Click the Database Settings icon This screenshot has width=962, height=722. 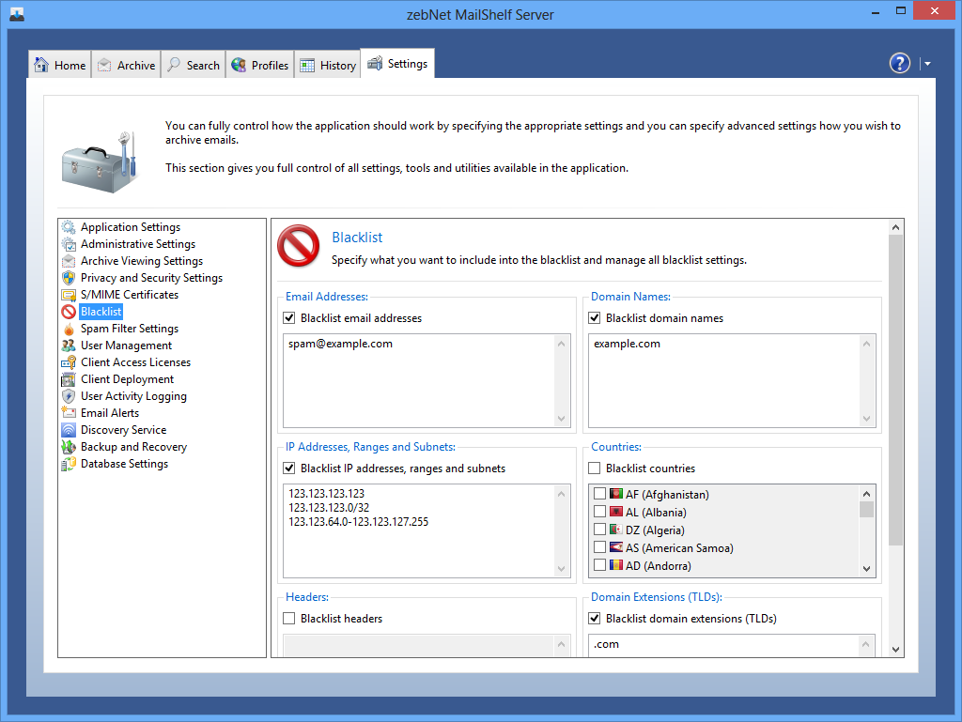pyautogui.click(x=69, y=464)
